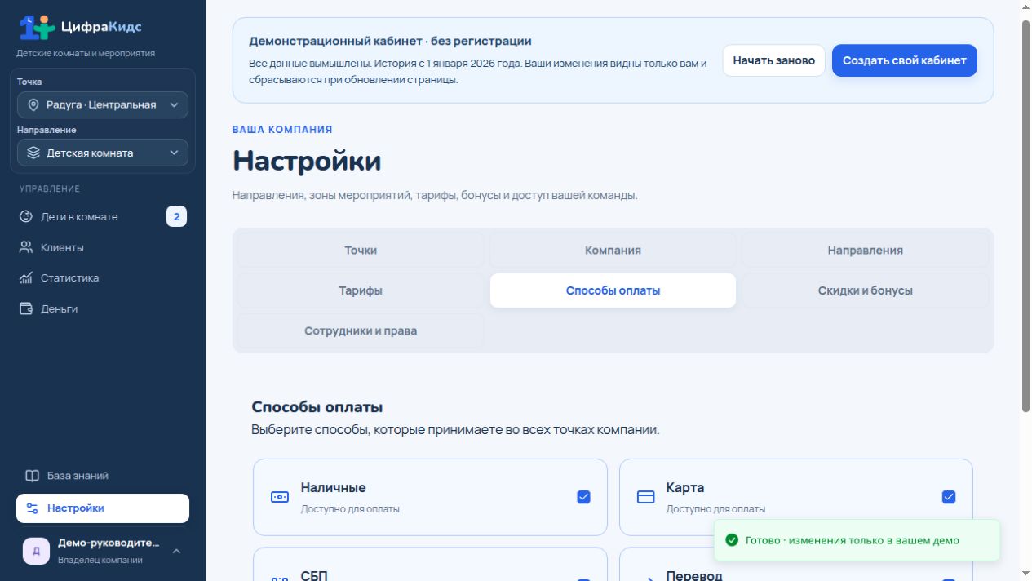Select the Способы оплаты tab
This screenshot has height=581, width=1032.
coord(613,290)
